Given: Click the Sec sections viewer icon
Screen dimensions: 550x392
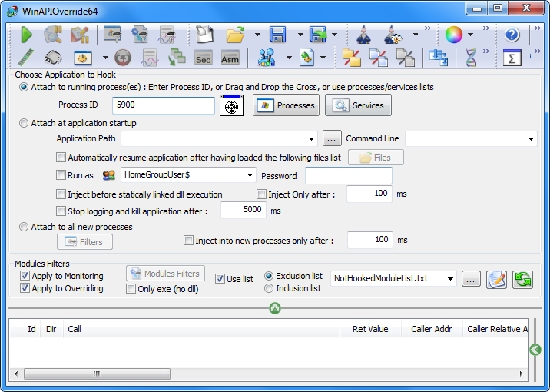Looking at the screenshot, I should (x=204, y=58).
